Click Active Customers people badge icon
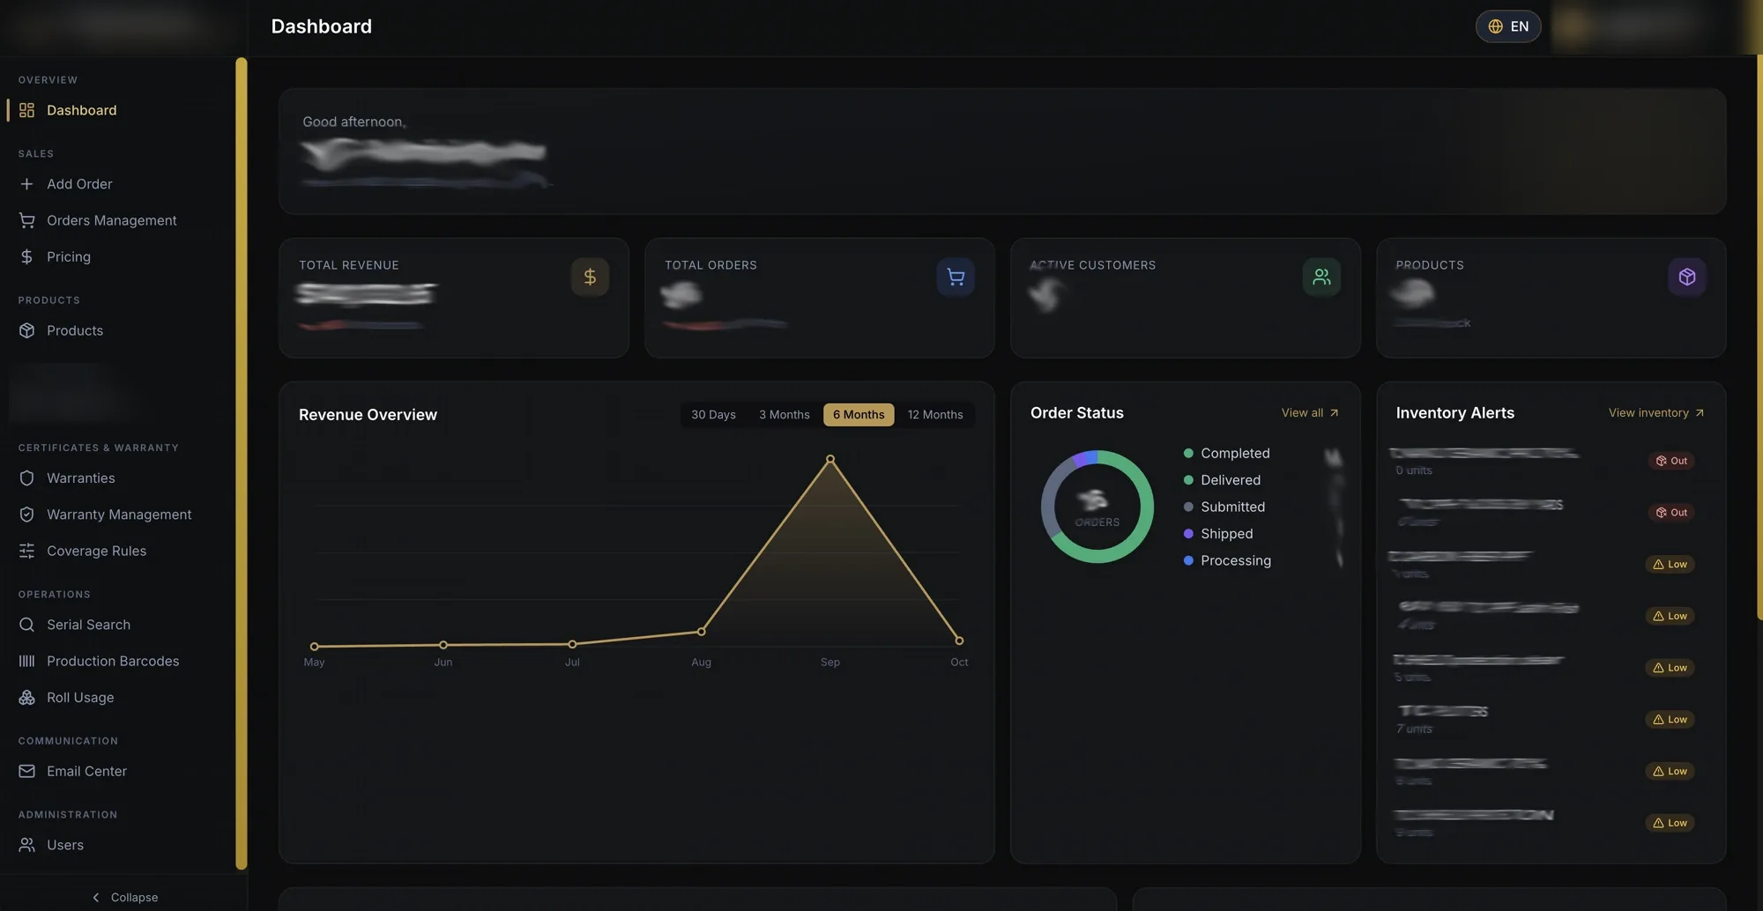This screenshot has height=911, width=1763. (x=1321, y=277)
